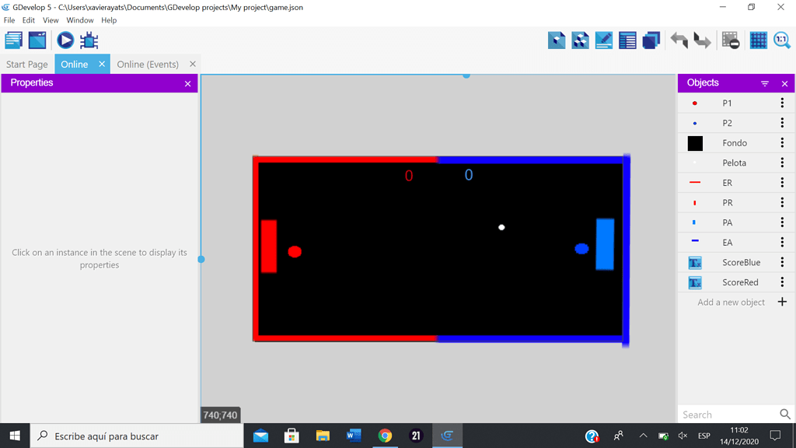This screenshot has width=796, height=448.
Task: Open the File menu
Action: 9,20
